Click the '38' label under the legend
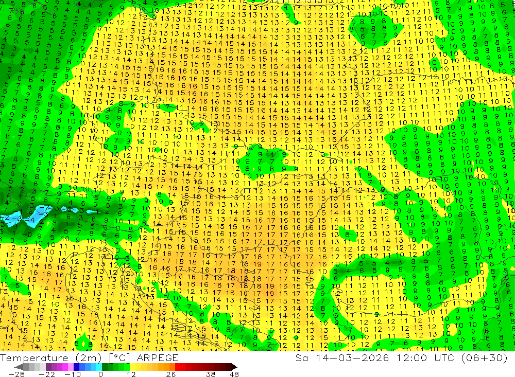This screenshot has height=377, width=515. (x=211, y=374)
